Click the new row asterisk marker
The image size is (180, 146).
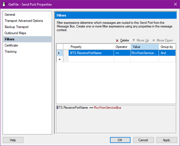pos(60,59)
